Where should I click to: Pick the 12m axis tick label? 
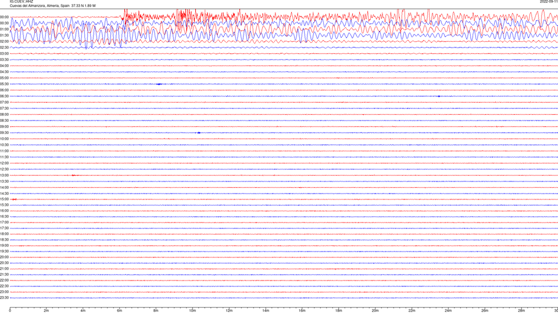pyautogui.click(x=229, y=311)
